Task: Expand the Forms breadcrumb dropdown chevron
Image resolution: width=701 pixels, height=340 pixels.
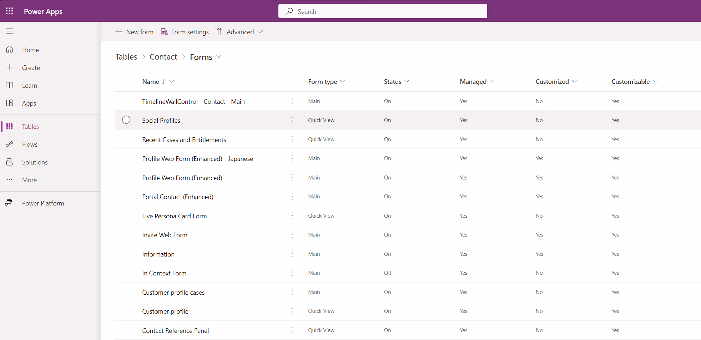Action: point(218,57)
